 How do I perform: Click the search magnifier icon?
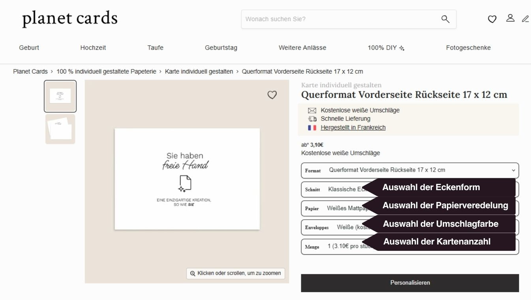click(x=445, y=19)
